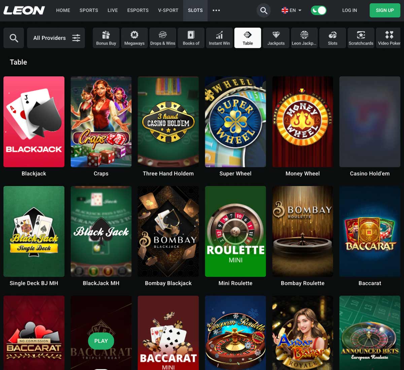Go to the HOME menu item
Image resolution: width=404 pixels, height=370 pixels.
click(x=63, y=10)
